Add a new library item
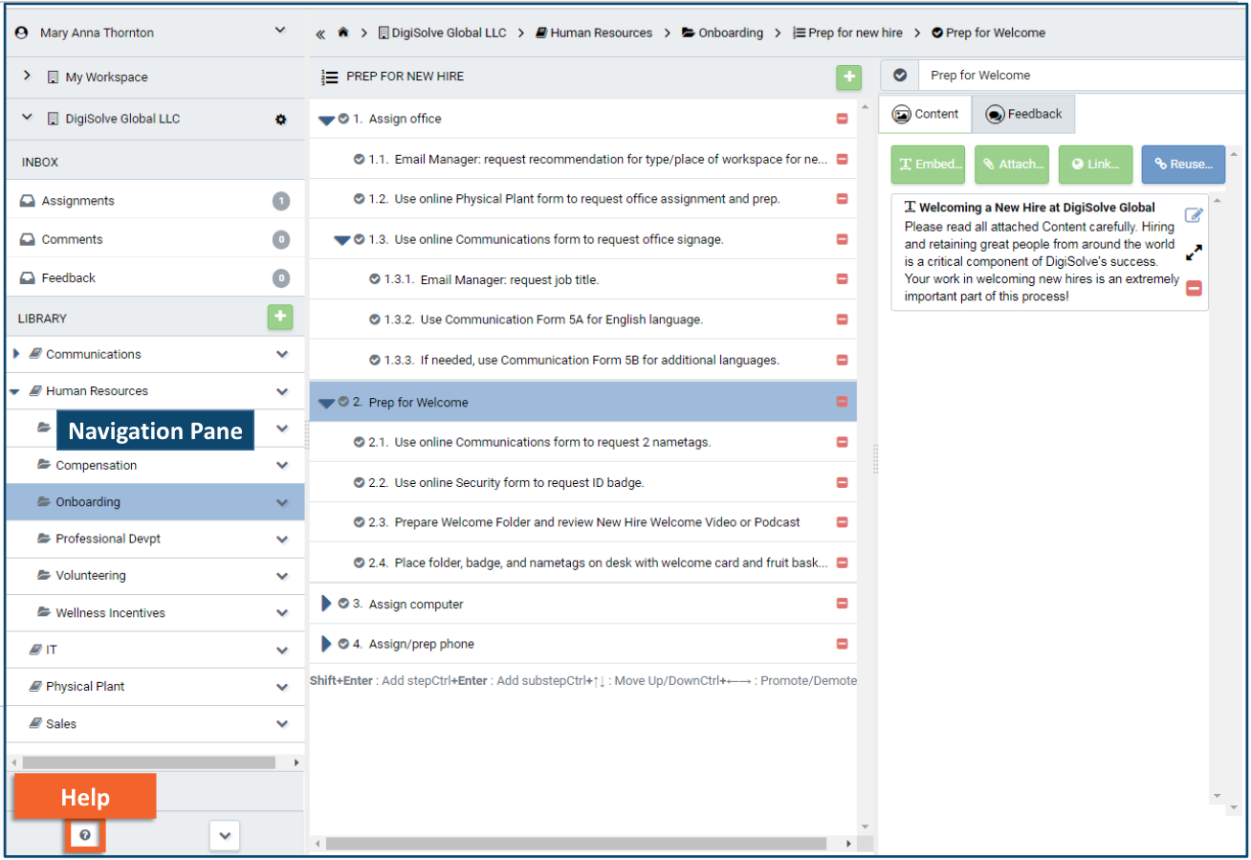 (x=280, y=318)
